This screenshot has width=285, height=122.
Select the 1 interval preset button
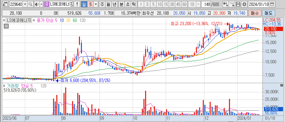[x=141, y=4]
